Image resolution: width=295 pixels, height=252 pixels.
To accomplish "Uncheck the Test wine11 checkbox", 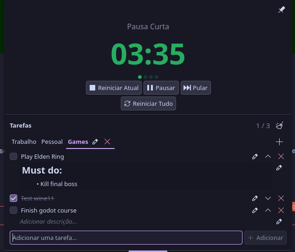I will [x=13, y=198].
